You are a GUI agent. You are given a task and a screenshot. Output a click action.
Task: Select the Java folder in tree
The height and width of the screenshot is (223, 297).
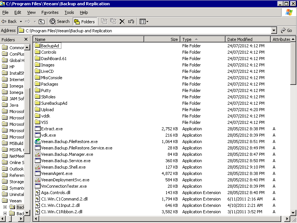click(x=14, y=105)
